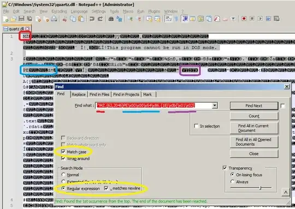Select the Regular expression radio button

pos(63,188)
